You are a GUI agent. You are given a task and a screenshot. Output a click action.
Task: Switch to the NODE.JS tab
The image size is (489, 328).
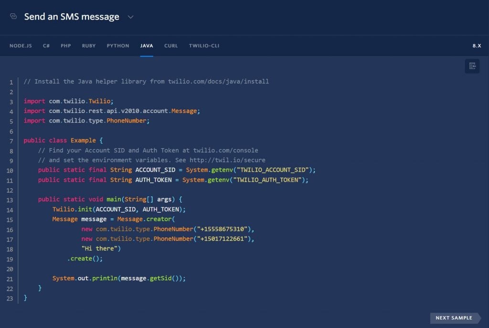tap(21, 46)
